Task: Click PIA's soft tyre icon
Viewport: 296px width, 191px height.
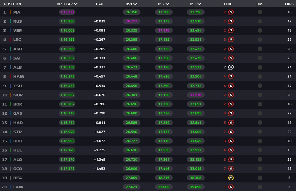Action: [231, 12]
